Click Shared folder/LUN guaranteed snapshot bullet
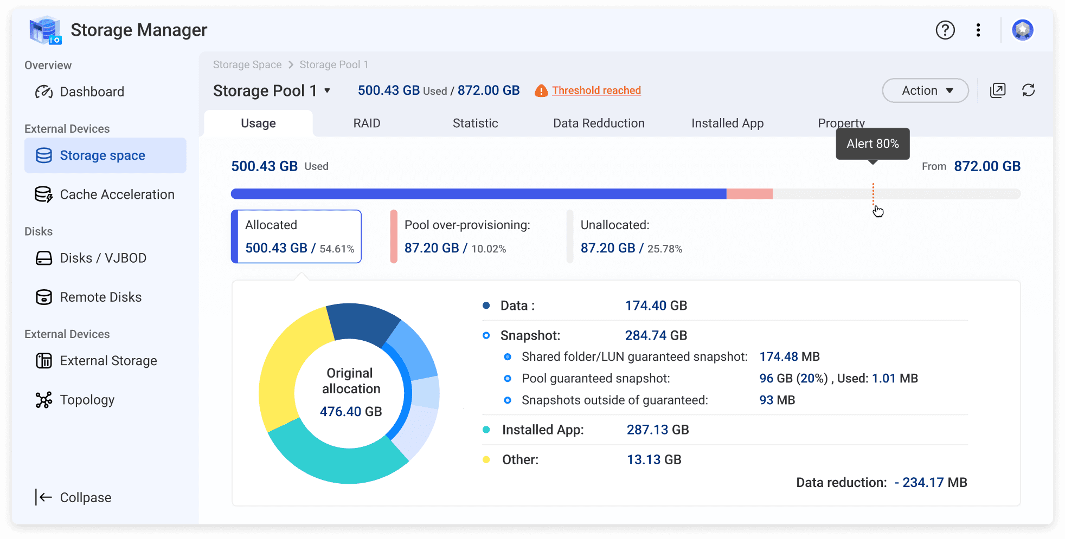The width and height of the screenshot is (1065, 539). click(x=508, y=356)
